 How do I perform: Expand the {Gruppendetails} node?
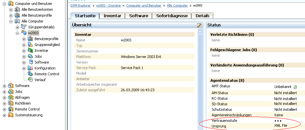point(17,27)
